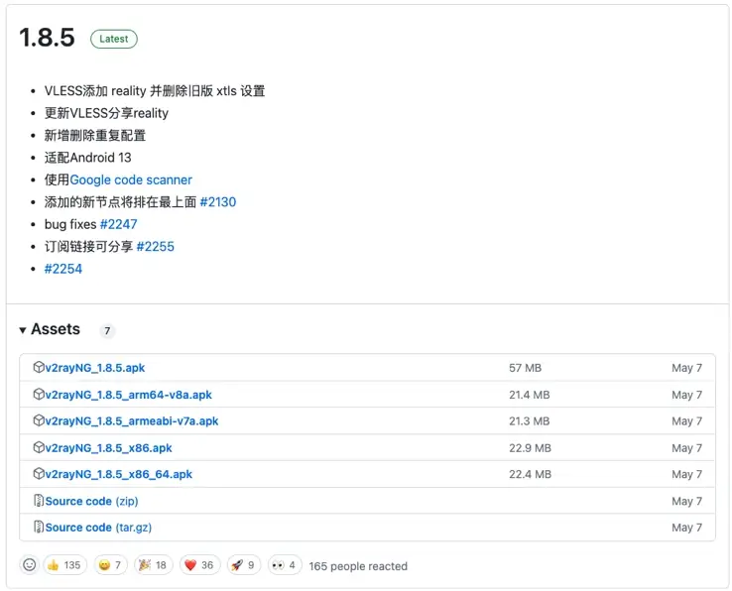Click the '适配Android 13' release note
Screen dimensions: 732x591
coord(87,158)
